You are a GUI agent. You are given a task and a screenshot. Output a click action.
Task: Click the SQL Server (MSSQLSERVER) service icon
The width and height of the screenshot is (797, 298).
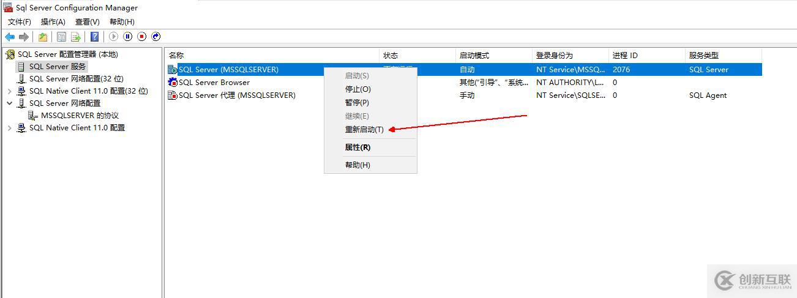(173, 70)
